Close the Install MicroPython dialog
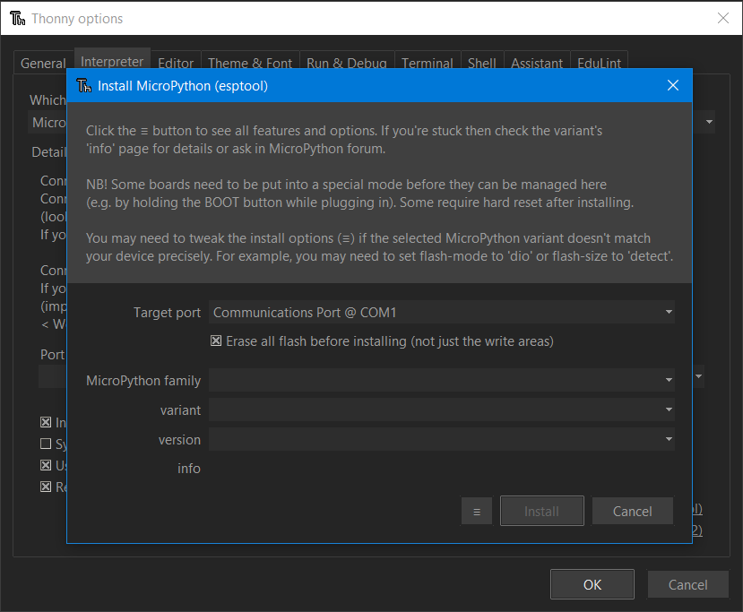743x612 pixels. 673,85
